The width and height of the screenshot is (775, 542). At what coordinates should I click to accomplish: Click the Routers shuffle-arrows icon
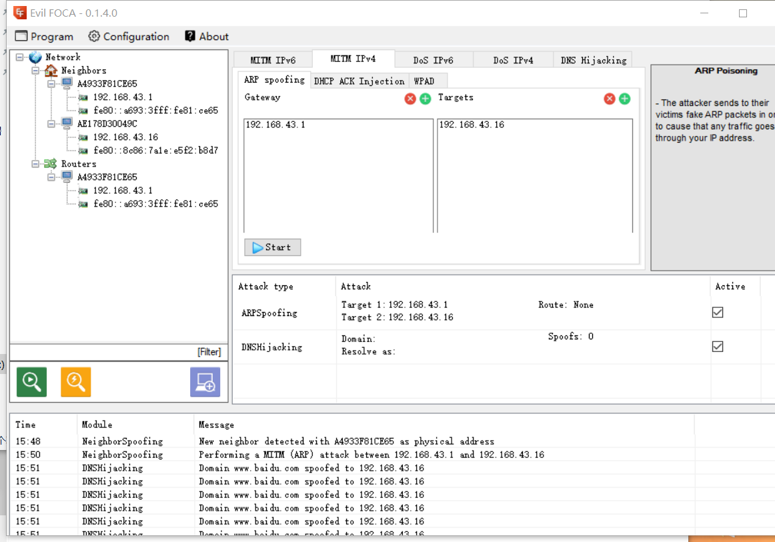tap(51, 163)
